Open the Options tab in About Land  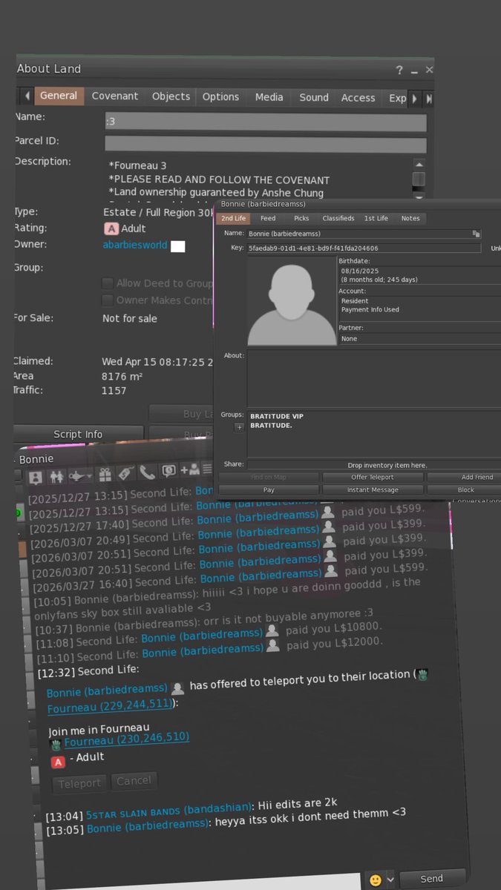click(220, 97)
